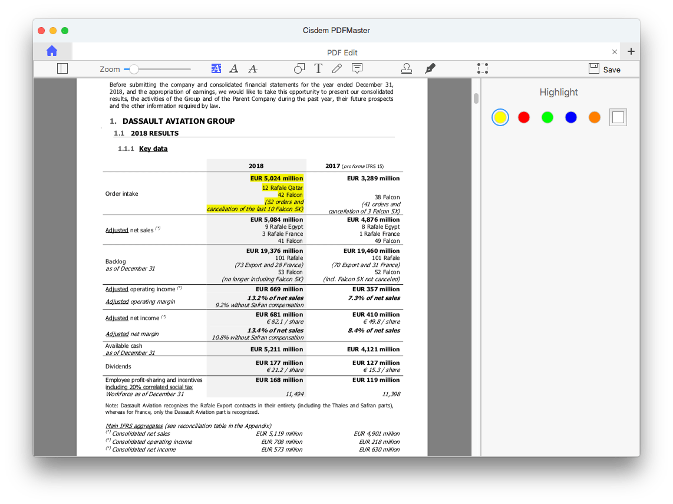This screenshot has height=504, width=673.
Task: Click 'Backlog' row label
Action: pyautogui.click(x=116, y=262)
